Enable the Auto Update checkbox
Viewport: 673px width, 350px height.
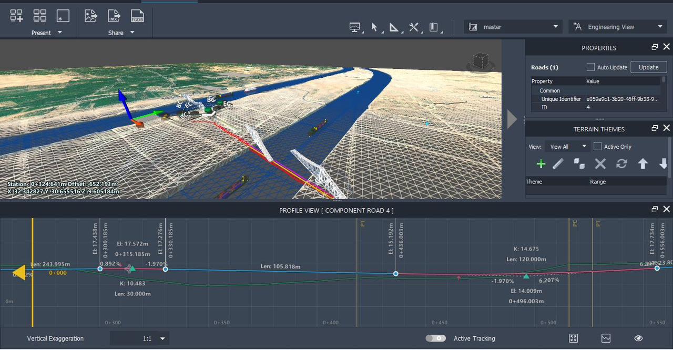(590, 67)
